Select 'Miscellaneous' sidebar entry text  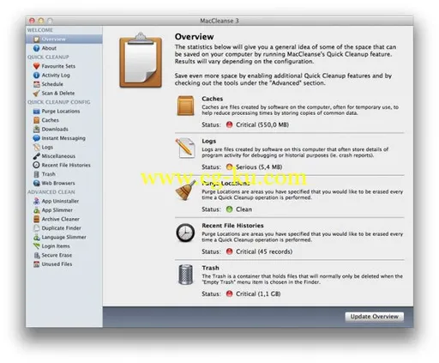[x=58, y=156]
